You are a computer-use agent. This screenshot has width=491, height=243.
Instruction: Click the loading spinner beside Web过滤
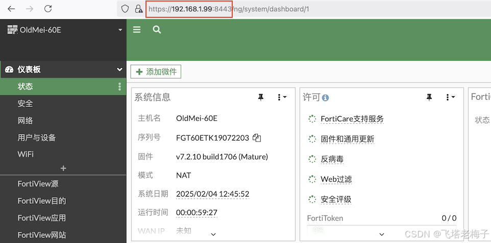pyautogui.click(x=312, y=179)
